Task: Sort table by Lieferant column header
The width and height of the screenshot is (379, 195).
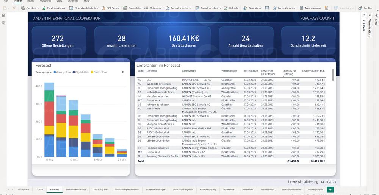Action: pos(152,71)
